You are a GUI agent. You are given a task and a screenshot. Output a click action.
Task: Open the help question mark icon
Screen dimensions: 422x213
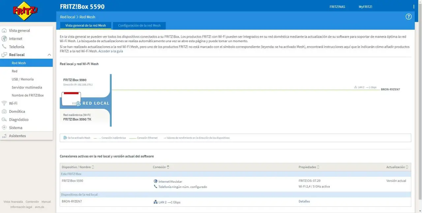click(x=408, y=17)
